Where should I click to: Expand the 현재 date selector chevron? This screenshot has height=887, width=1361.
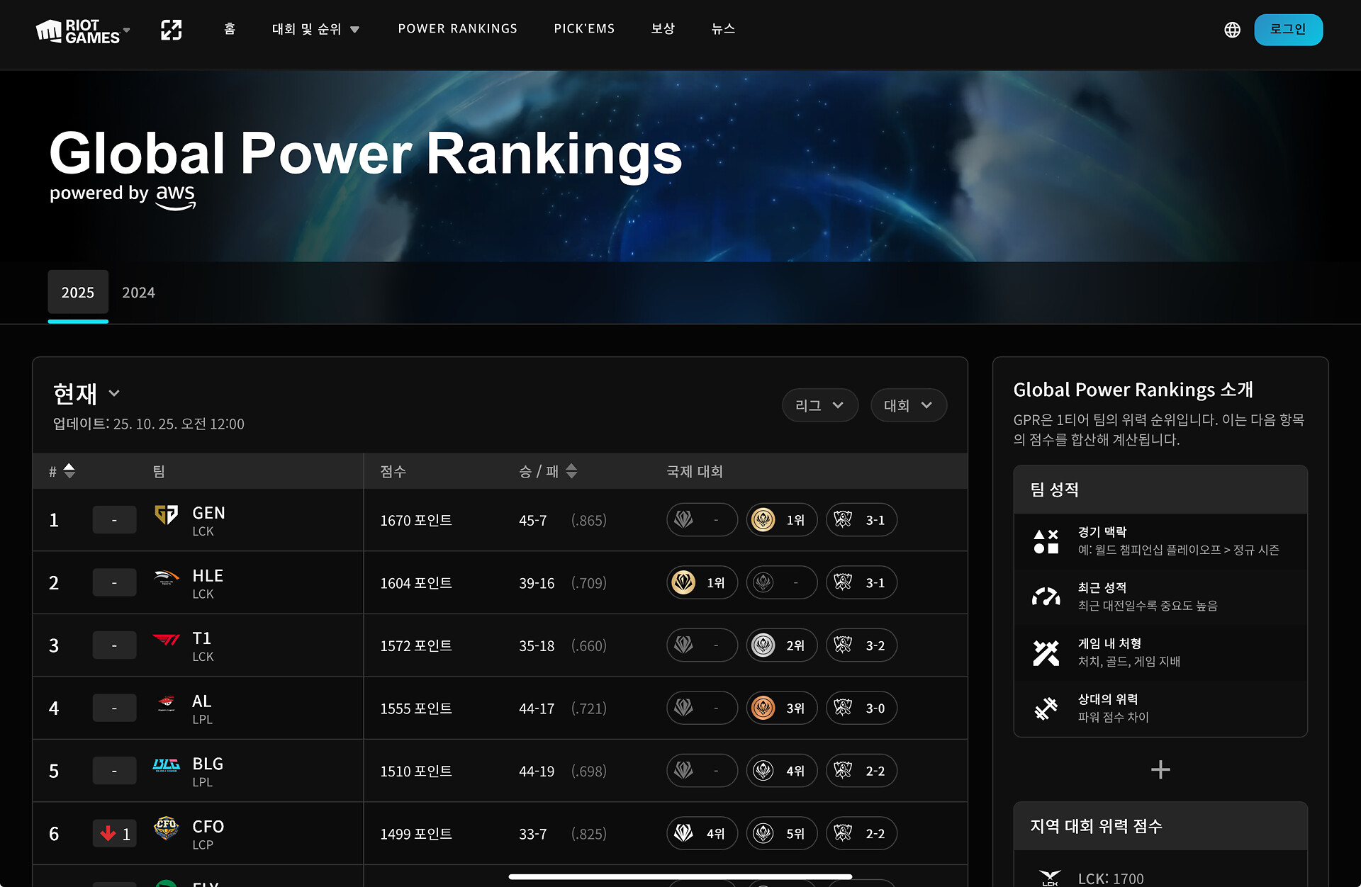[114, 393]
